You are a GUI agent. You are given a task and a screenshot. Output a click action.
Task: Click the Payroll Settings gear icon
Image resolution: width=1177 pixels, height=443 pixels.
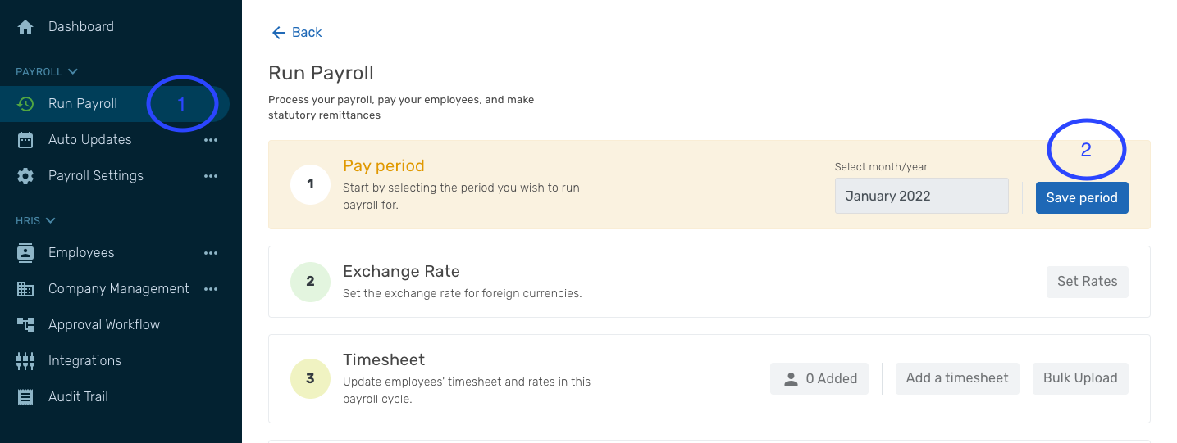(x=25, y=176)
